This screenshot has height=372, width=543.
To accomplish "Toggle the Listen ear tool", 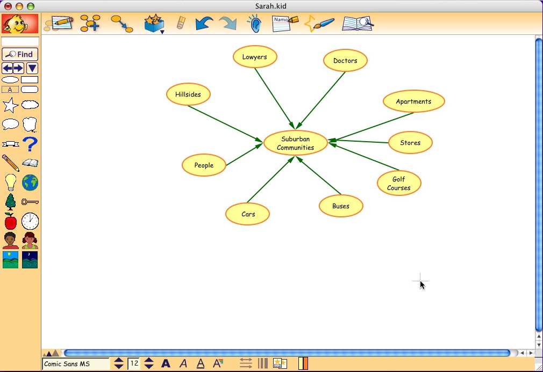I will (254, 24).
